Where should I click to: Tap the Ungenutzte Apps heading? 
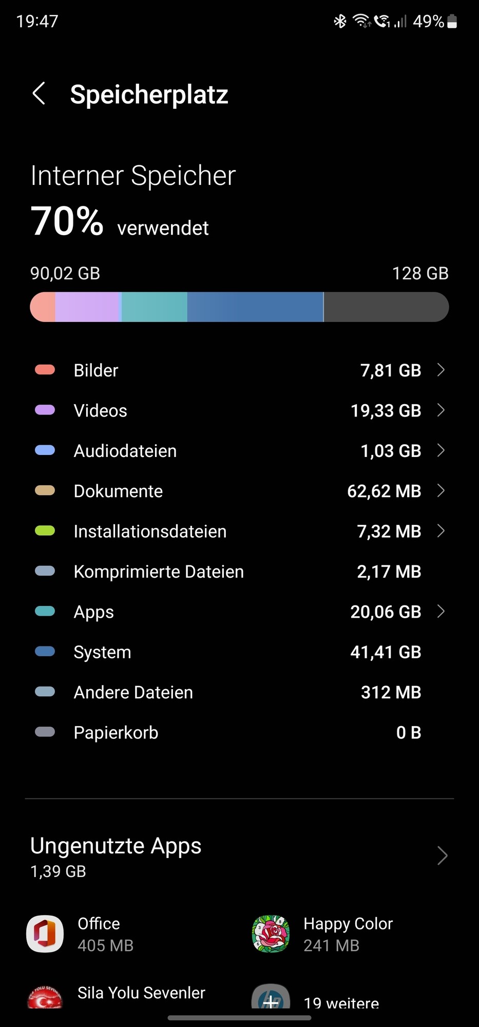pos(116,846)
